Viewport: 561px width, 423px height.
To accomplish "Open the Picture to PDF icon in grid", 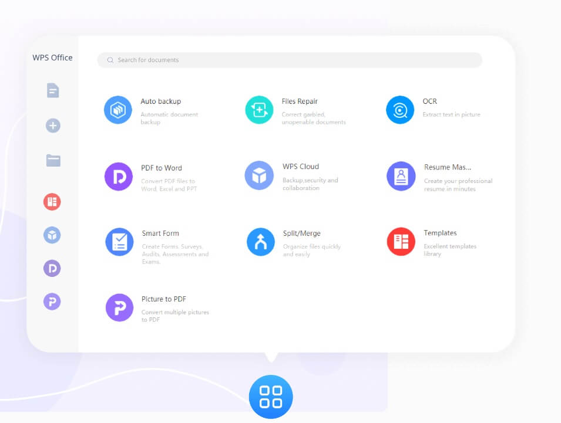I will click(x=119, y=307).
